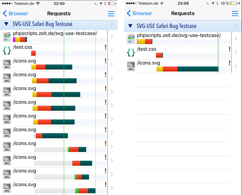Screen dimensions: 242x195
Task: Tap IMG icon of first /icons.svg, 22:40 screen
Action: click(x=7, y=64)
